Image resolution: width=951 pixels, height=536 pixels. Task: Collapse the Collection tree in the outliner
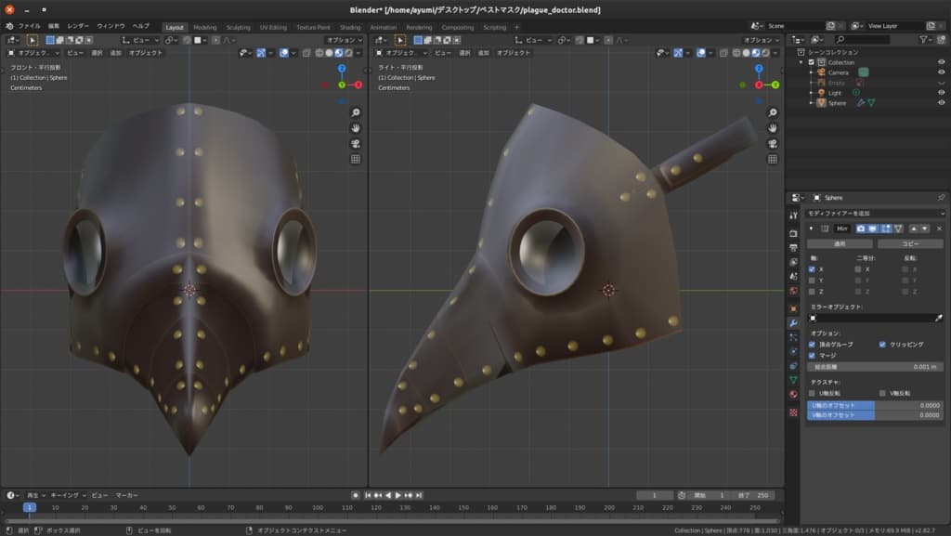[x=801, y=62]
